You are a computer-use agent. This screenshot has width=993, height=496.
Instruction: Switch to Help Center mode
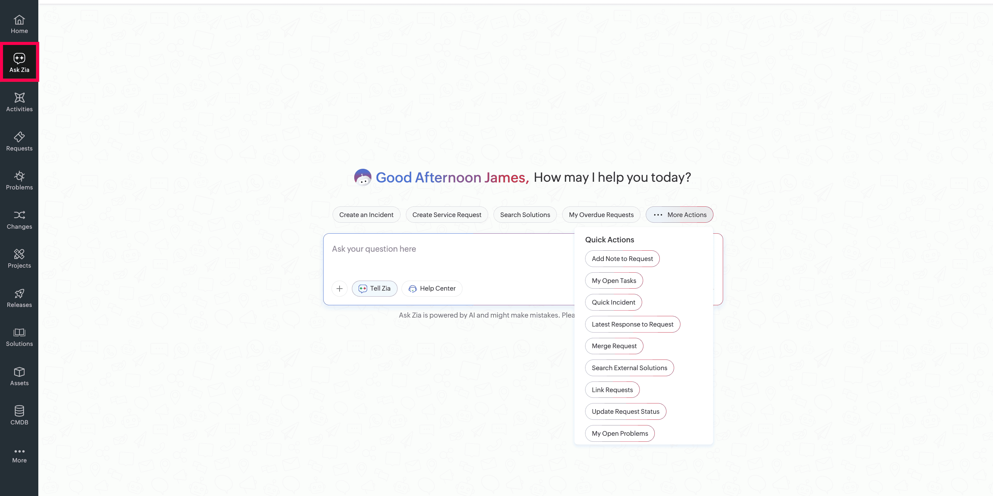432,288
